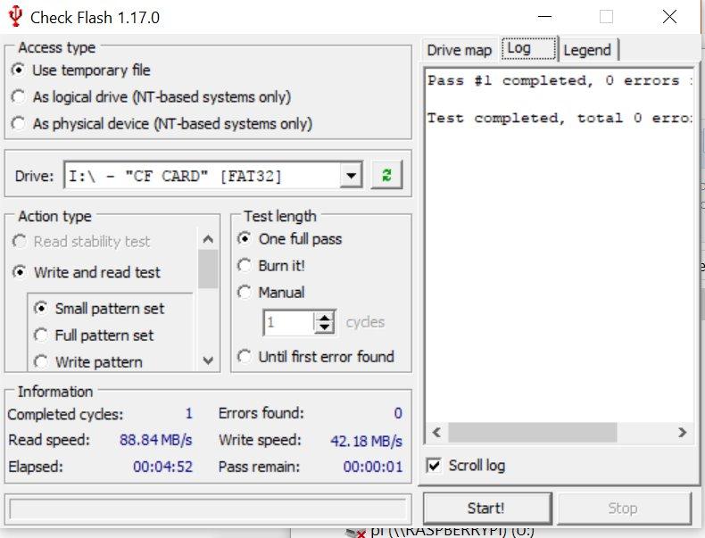Minimize the Check Flash window
705x538 pixels.
(x=544, y=17)
